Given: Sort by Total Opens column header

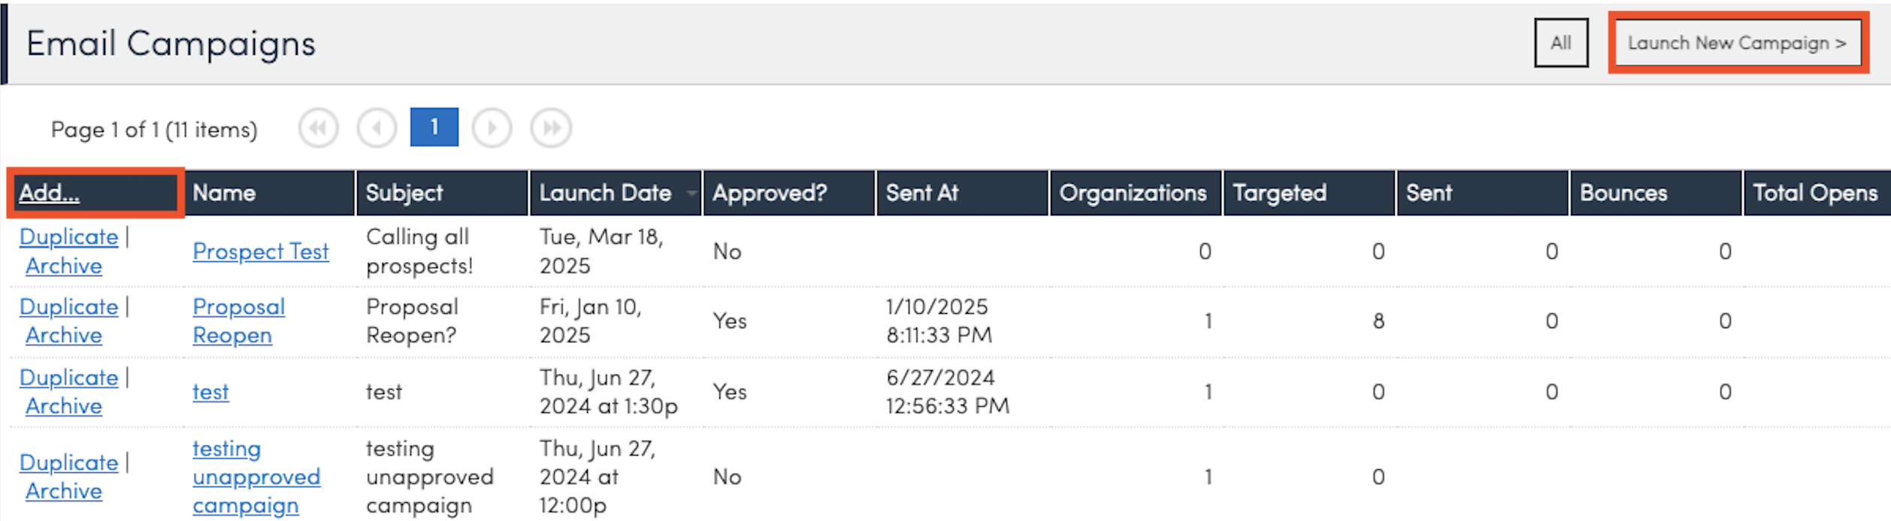Looking at the screenshot, I should (1814, 193).
